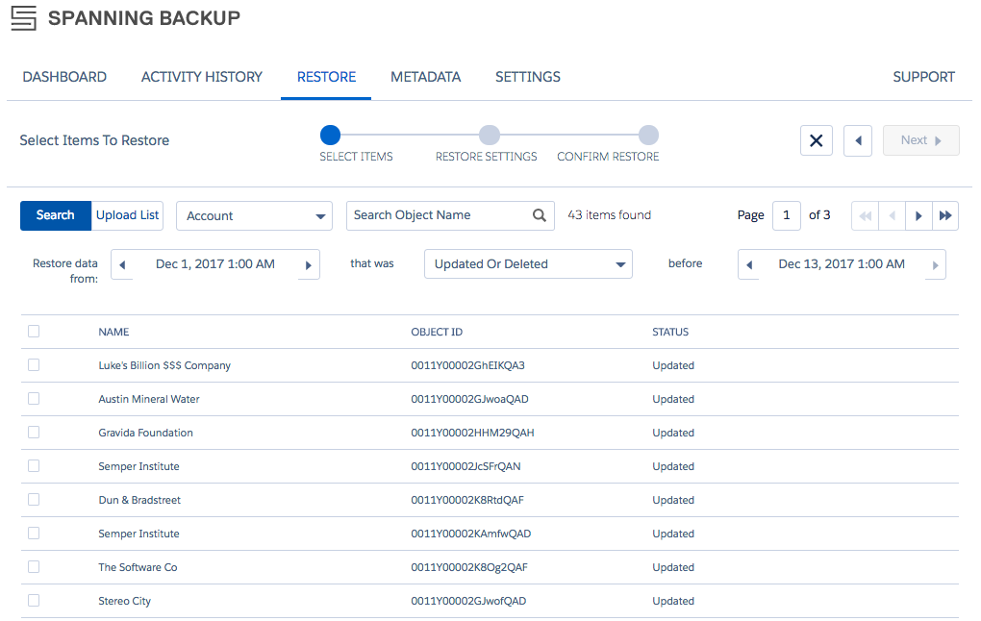Click the magnifier icon in Search Object Name
The width and height of the screenshot is (981, 621).
540,215
